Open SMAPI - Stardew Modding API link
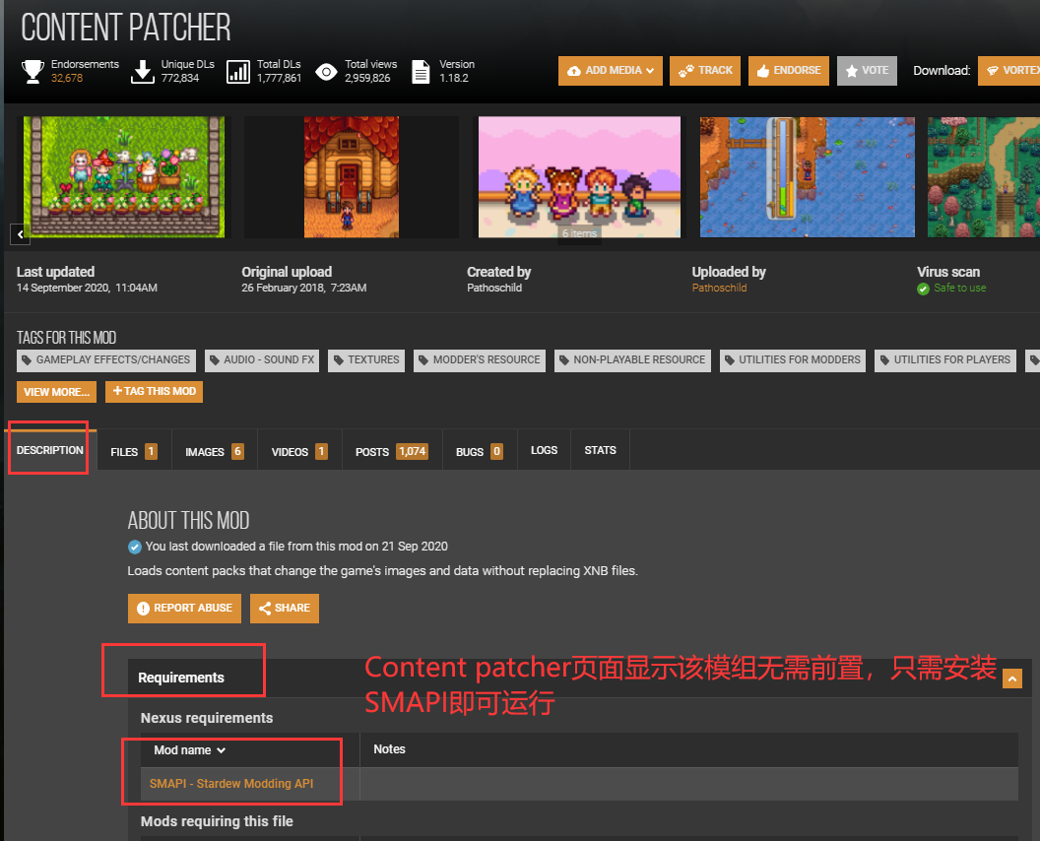The height and width of the screenshot is (841, 1040). (231, 784)
